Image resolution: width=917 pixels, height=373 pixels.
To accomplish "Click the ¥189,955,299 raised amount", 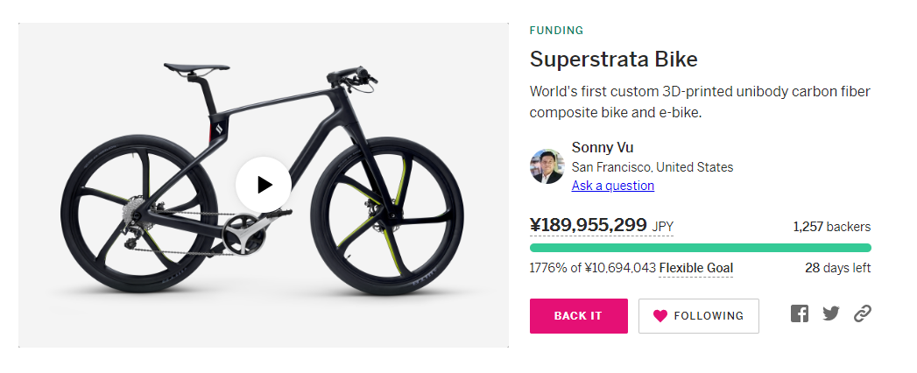I will [x=588, y=225].
